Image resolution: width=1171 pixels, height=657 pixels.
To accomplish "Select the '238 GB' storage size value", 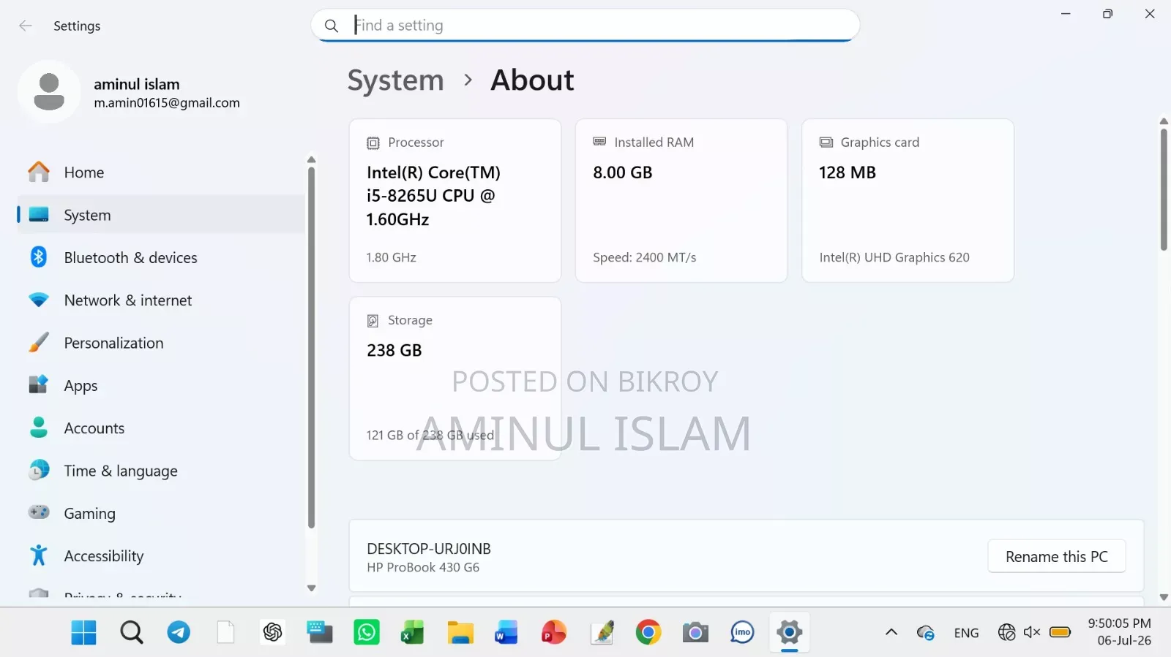I will pyautogui.click(x=394, y=350).
